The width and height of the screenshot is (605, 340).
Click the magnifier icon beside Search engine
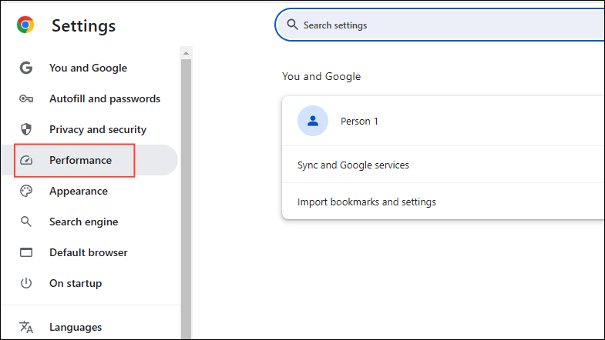(26, 222)
